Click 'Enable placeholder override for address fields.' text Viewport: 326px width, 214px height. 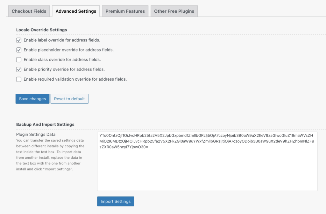(x=69, y=50)
